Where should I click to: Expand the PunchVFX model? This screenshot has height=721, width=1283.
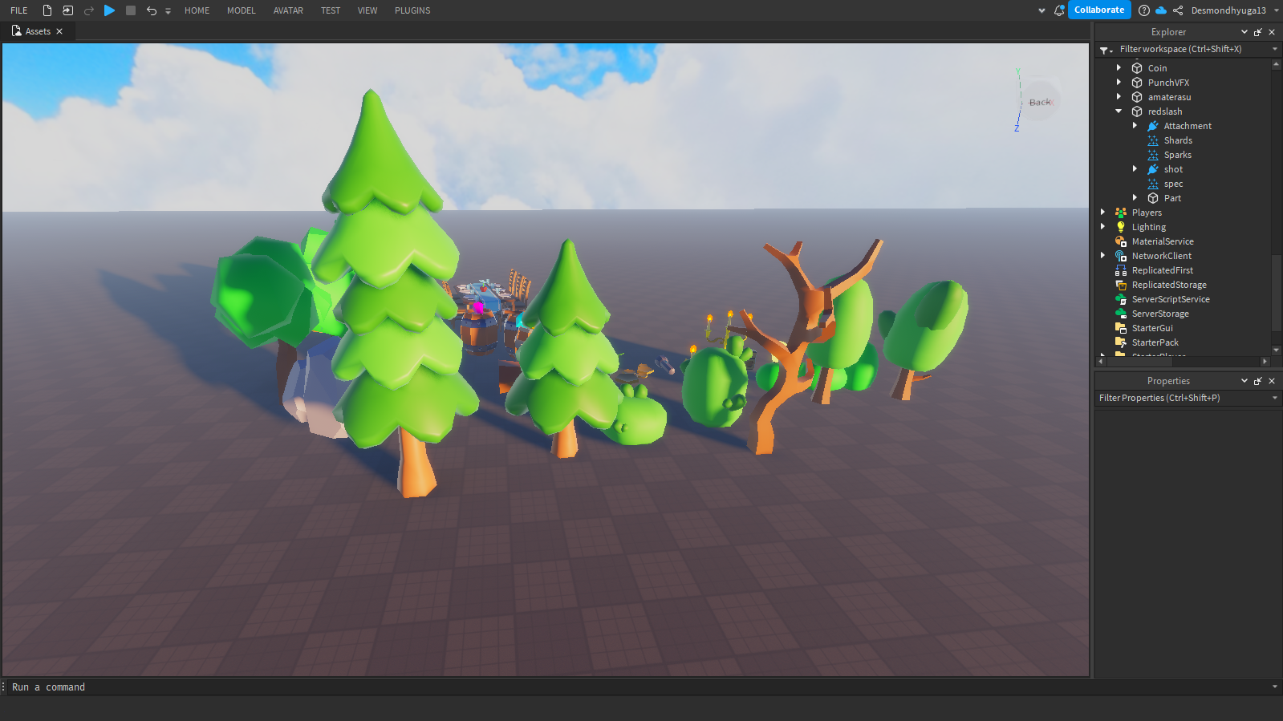(1119, 83)
